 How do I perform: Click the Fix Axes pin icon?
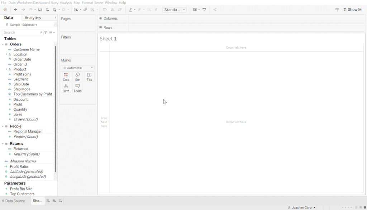[156, 10]
